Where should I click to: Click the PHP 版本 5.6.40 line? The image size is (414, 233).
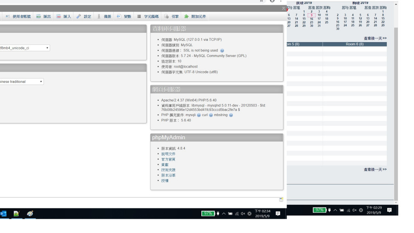tap(176, 120)
